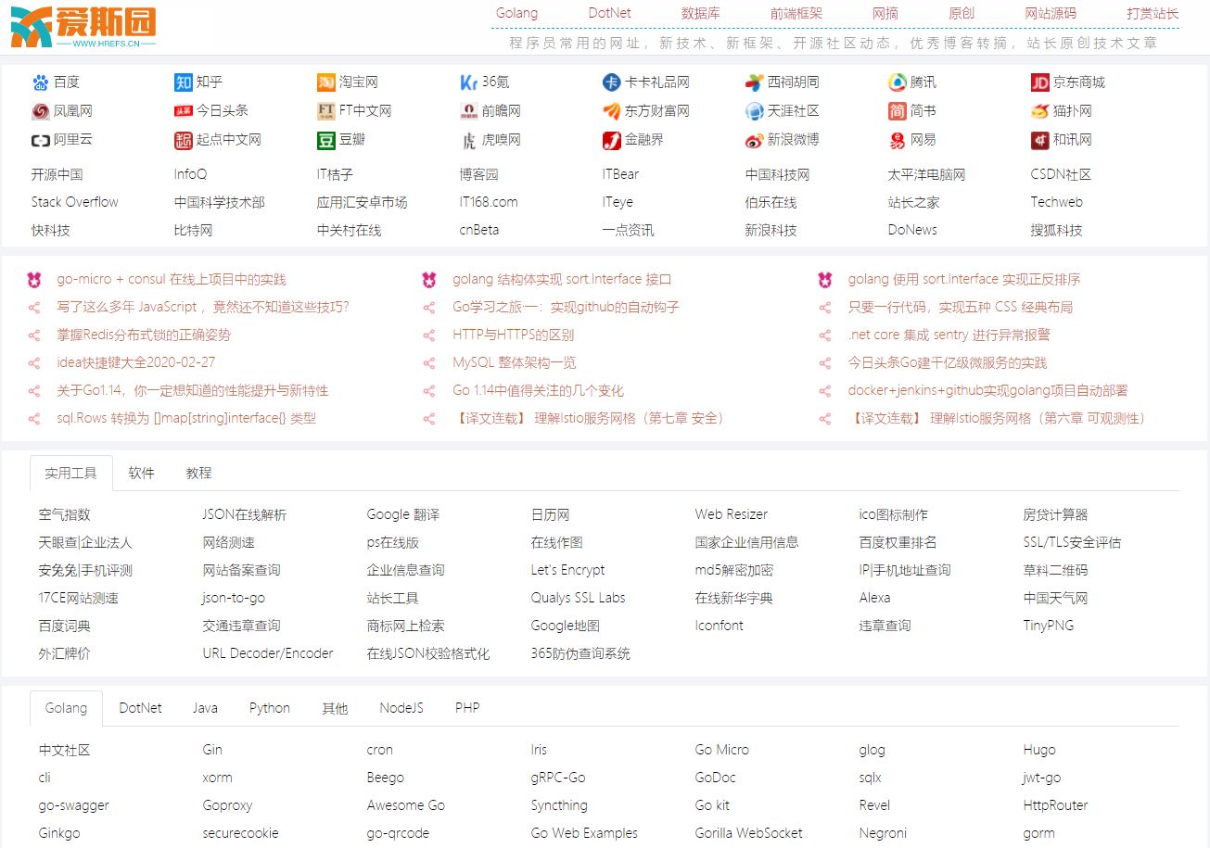Click the 淘宝网 orange icon
Image resolution: width=1210 pixels, height=848 pixels.
(x=325, y=82)
